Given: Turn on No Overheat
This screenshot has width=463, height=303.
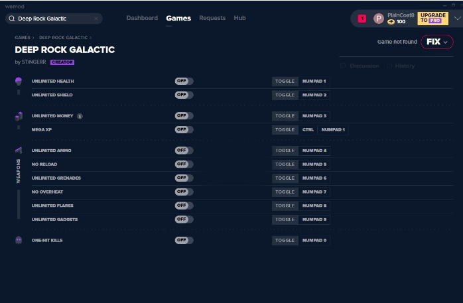Looking at the screenshot, I should coord(184,192).
